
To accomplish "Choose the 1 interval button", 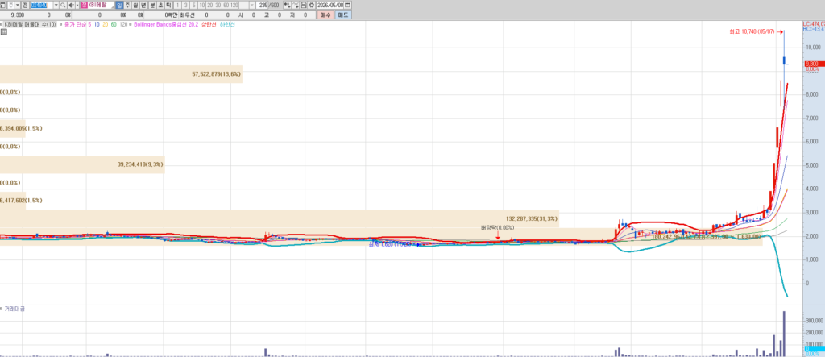I will pyautogui.click(x=178, y=5).
